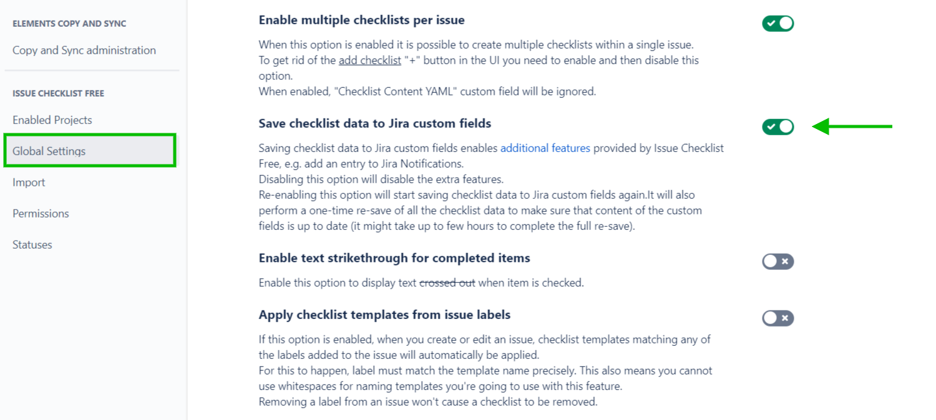
Task: Navigate to the Import section
Action: tap(29, 182)
